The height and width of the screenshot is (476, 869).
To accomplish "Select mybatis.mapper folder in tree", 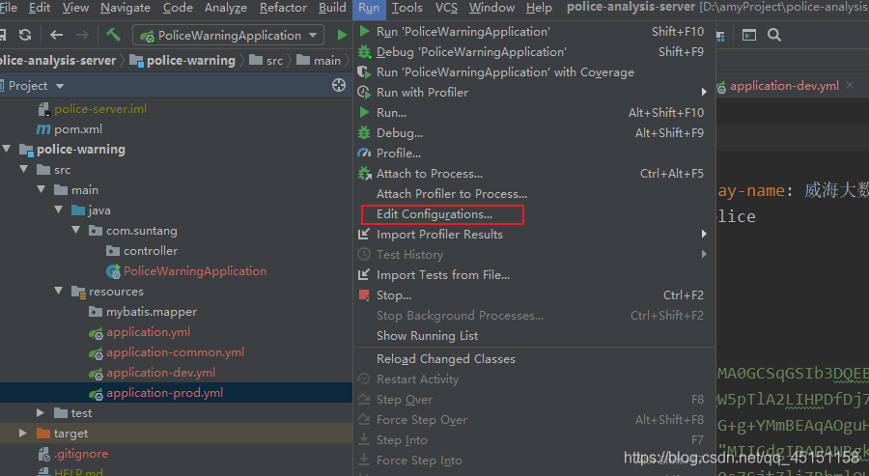I will point(152,312).
